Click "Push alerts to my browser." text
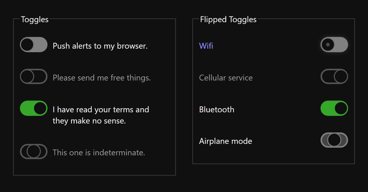The width and height of the screenshot is (368, 192). coord(100,46)
